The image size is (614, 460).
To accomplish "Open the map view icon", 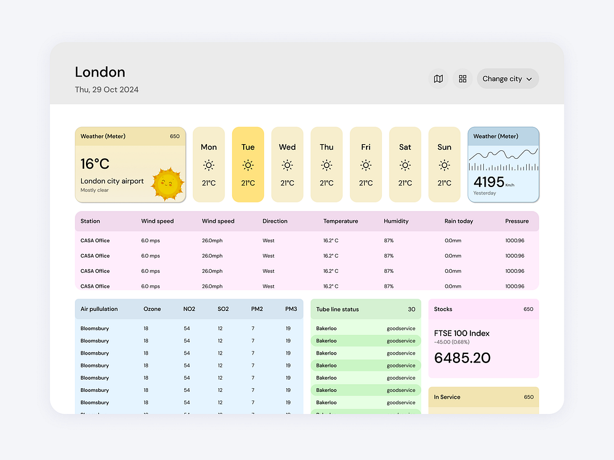I will tap(438, 79).
